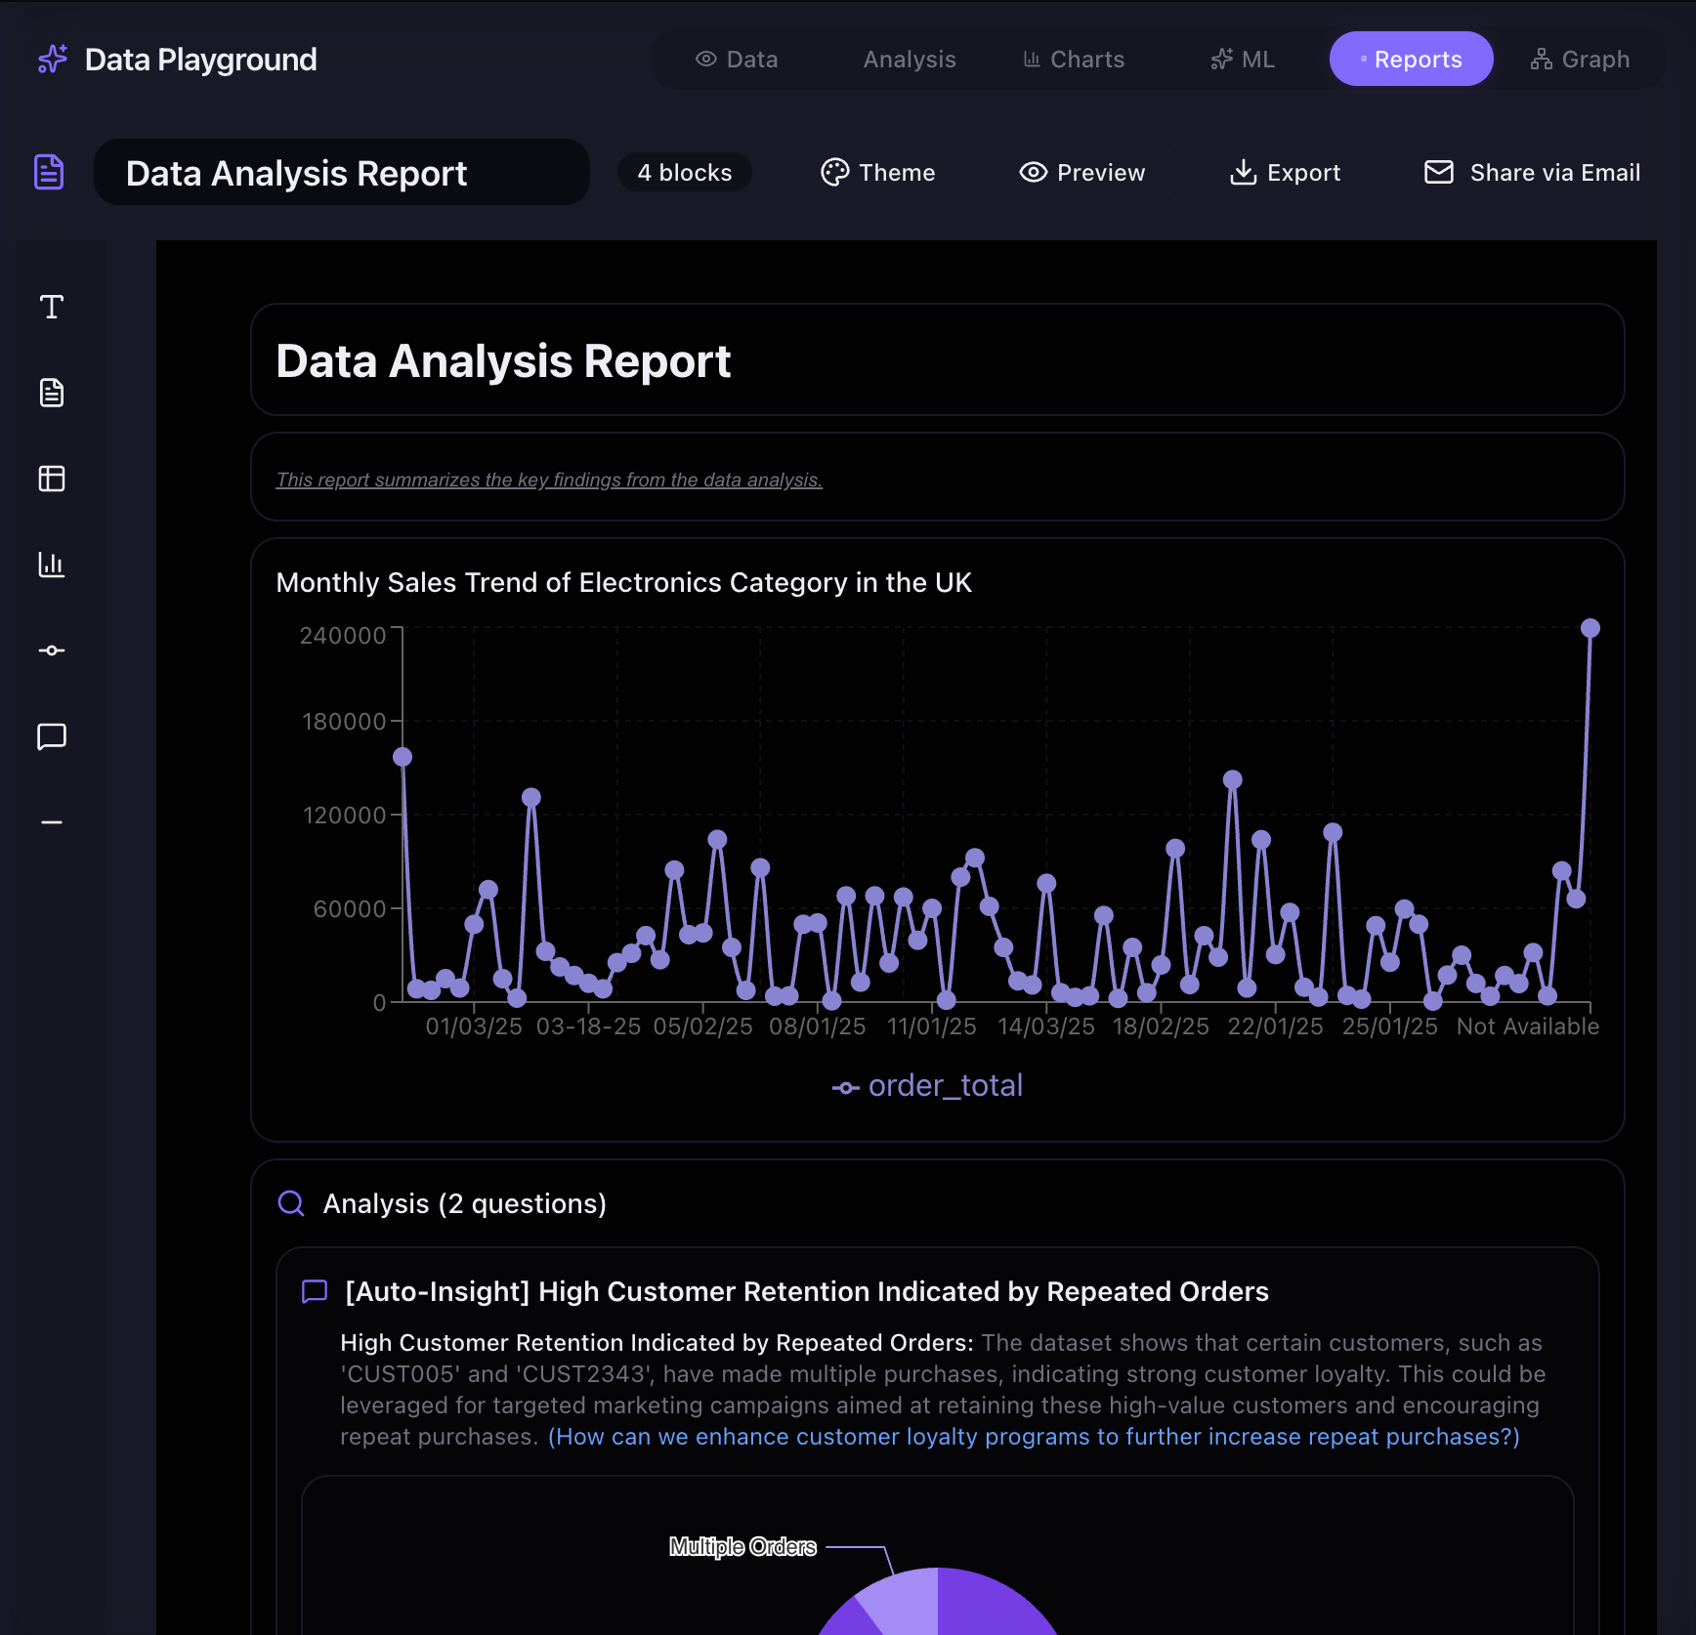This screenshot has height=1635, width=1696.
Task: Open the Auto-Insight High Customer Retention heading
Action: pyautogui.click(x=807, y=1291)
